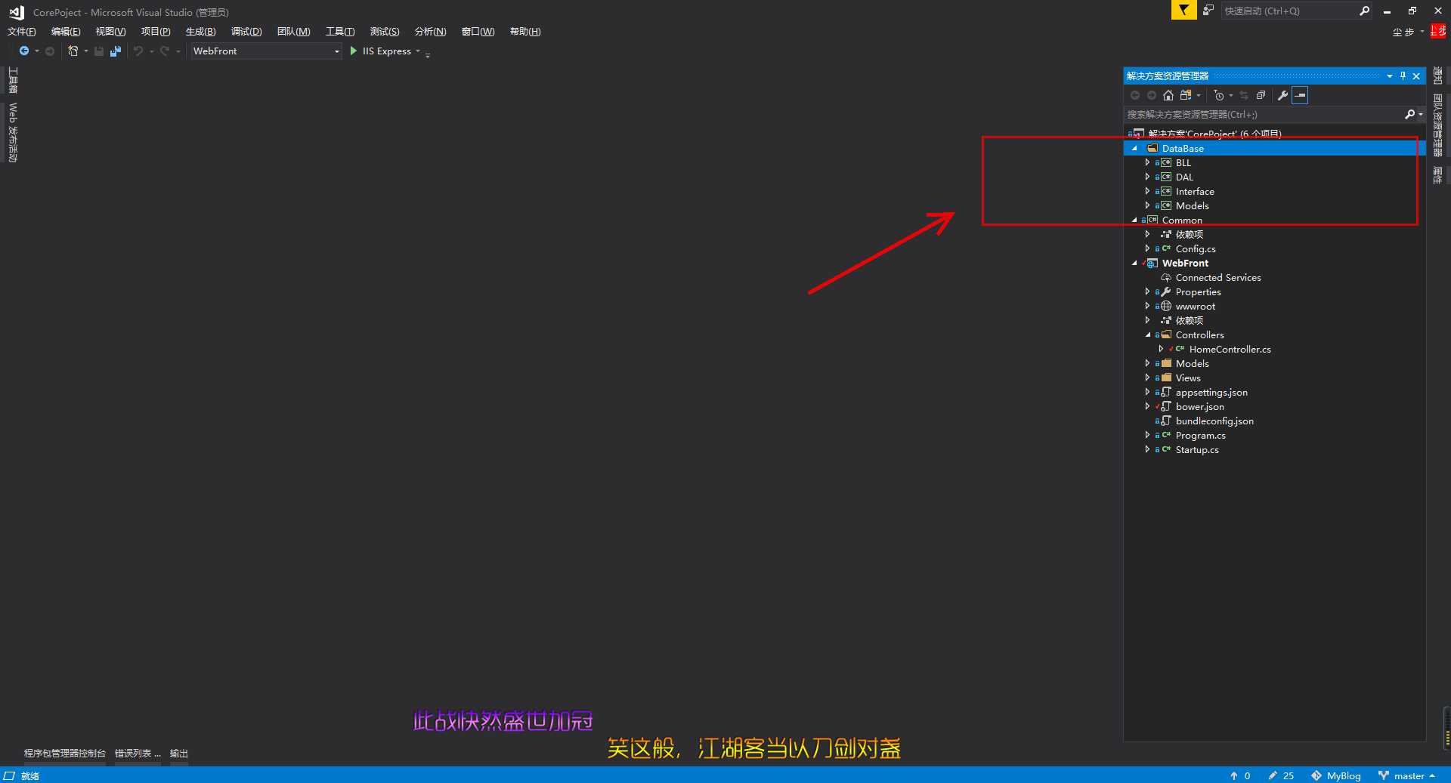Click the yellow notification filter flag icon
The width and height of the screenshot is (1451, 783).
[1183, 11]
